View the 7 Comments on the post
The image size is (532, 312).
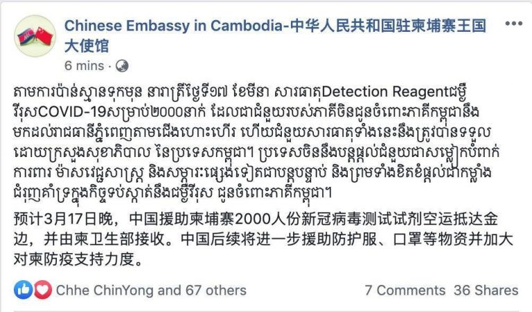coord(405,291)
